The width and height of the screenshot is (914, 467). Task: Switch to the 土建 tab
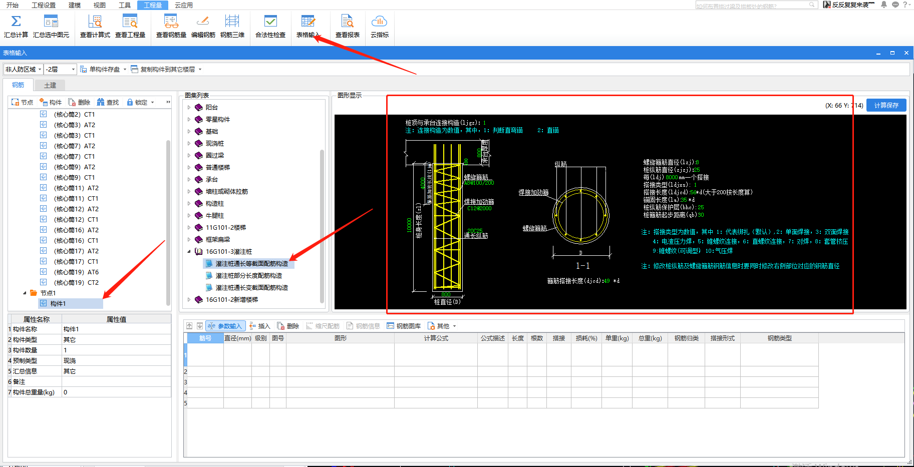[x=50, y=85]
